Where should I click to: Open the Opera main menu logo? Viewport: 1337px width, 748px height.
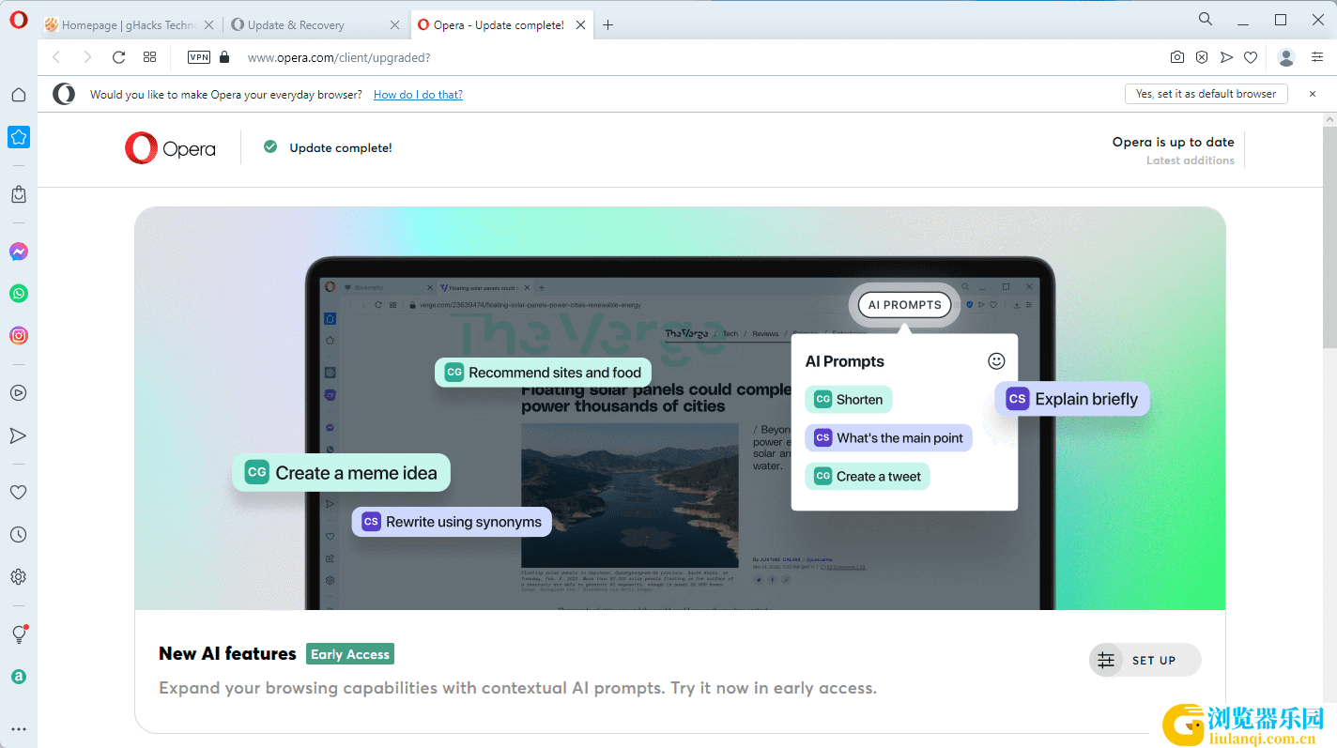click(x=19, y=21)
